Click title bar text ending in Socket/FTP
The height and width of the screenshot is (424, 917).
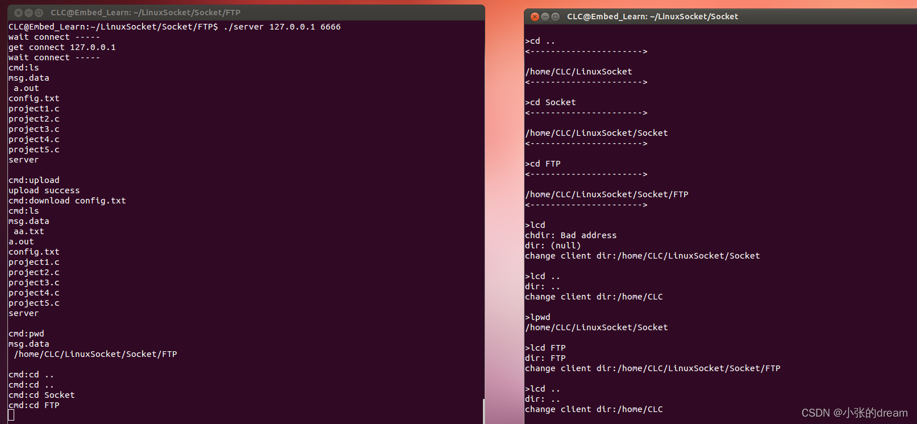145,13
